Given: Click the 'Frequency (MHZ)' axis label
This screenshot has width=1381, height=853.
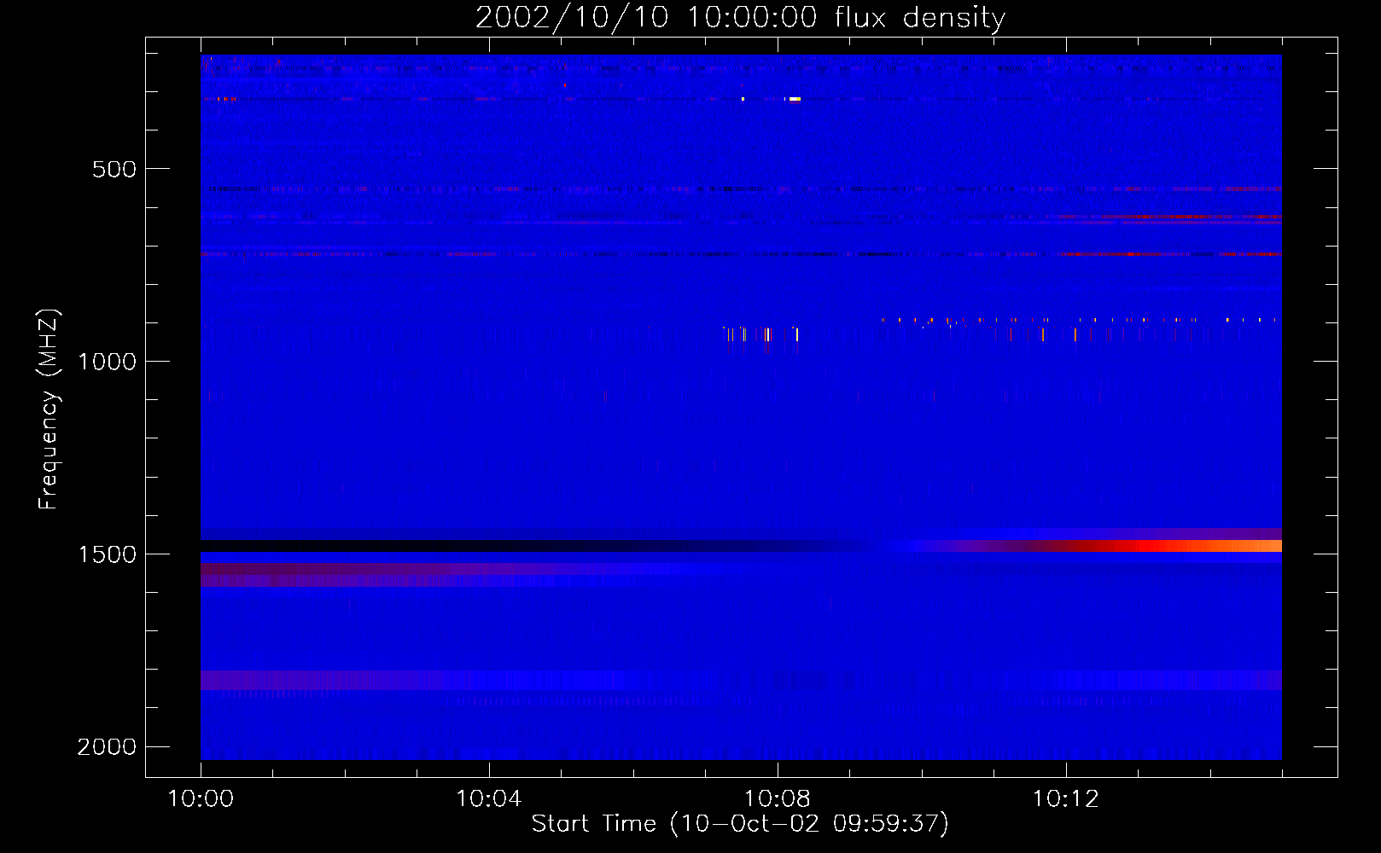Looking at the screenshot, I should pos(49,409).
